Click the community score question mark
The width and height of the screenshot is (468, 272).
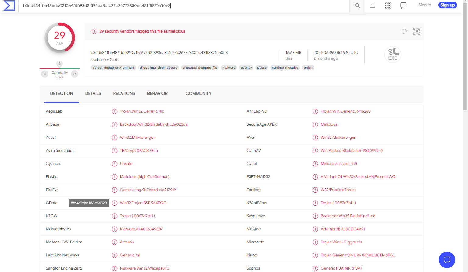[60, 64]
